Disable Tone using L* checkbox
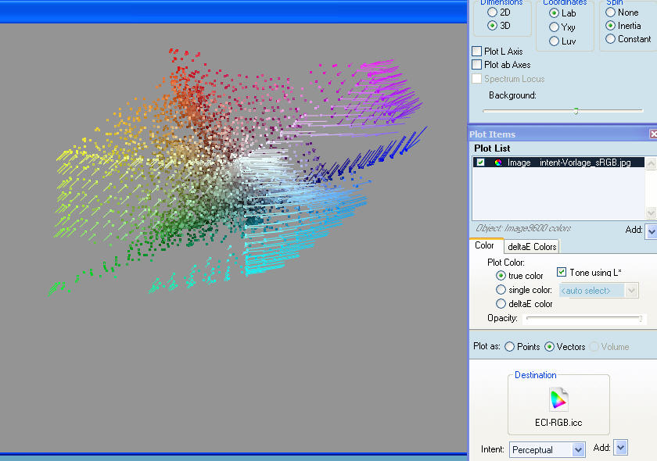 pyautogui.click(x=562, y=272)
